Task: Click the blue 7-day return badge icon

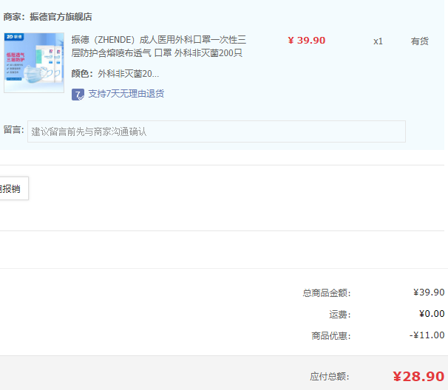Action: pos(78,94)
